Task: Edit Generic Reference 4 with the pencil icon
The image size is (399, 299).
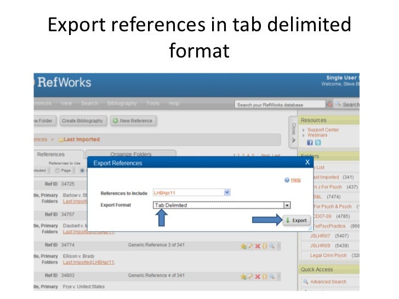Action: pos(250,277)
